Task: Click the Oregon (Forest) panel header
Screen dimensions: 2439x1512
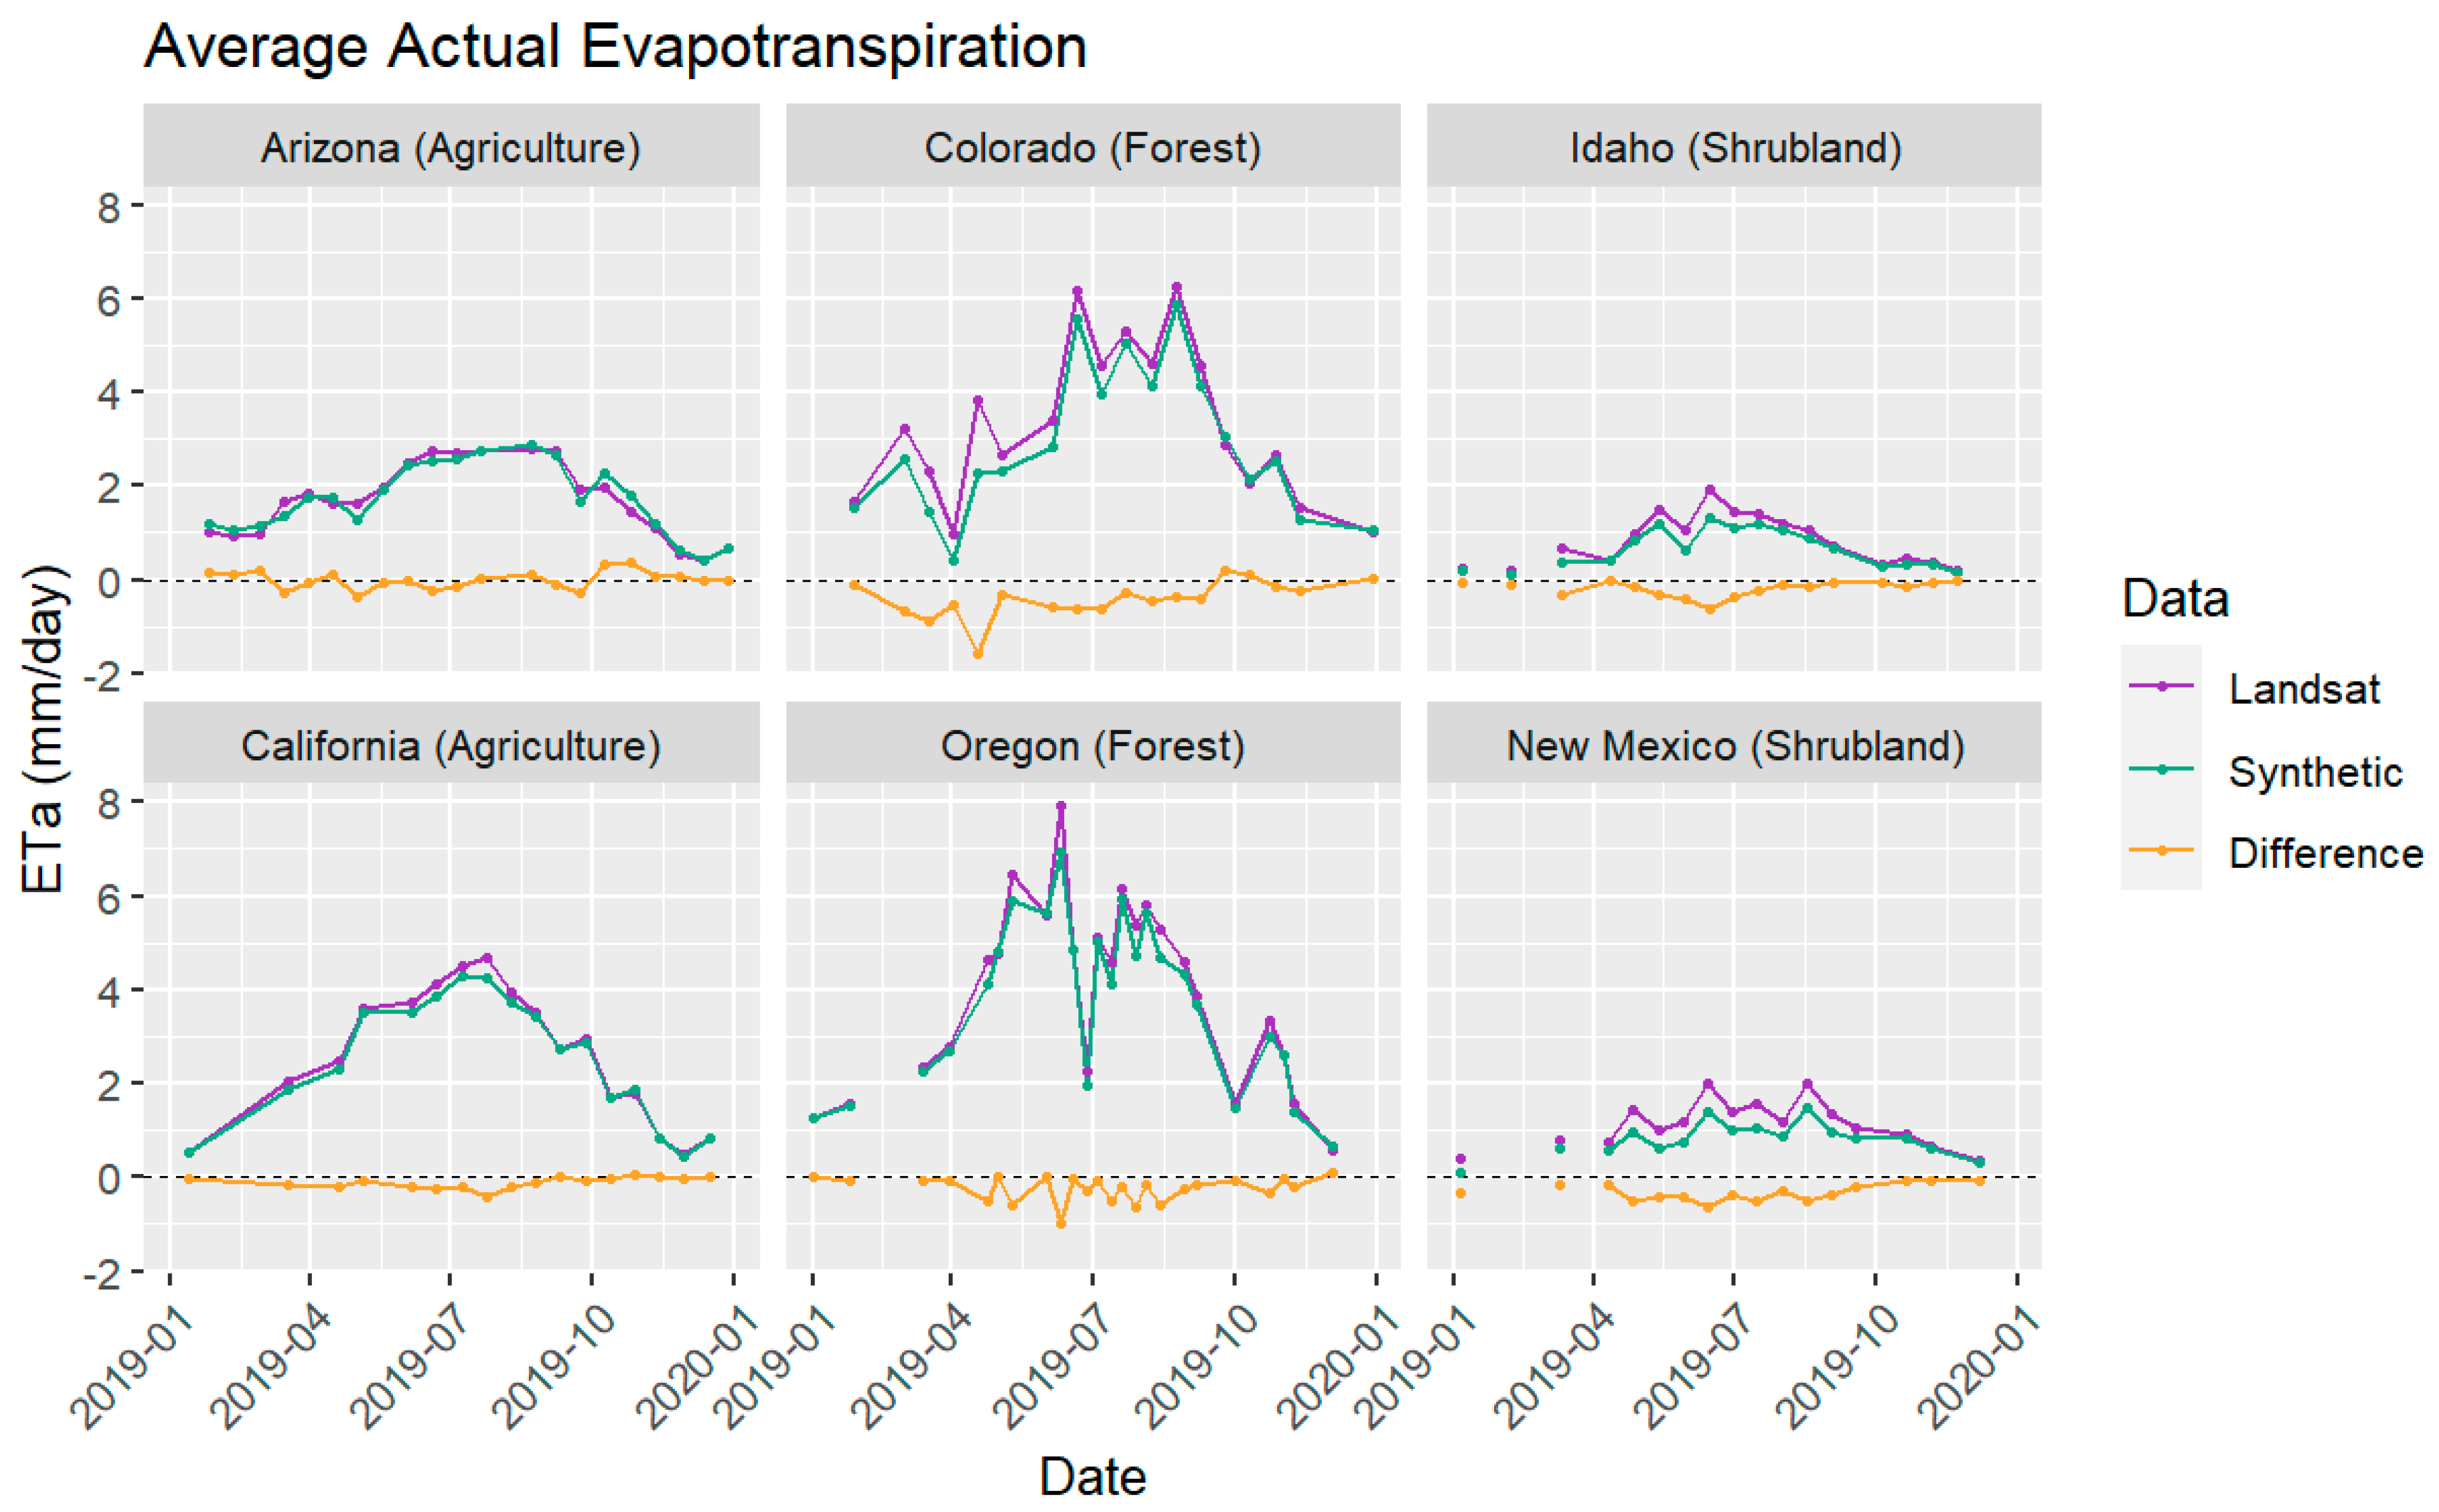Action: pyautogui.click(x=1092, y=746)
